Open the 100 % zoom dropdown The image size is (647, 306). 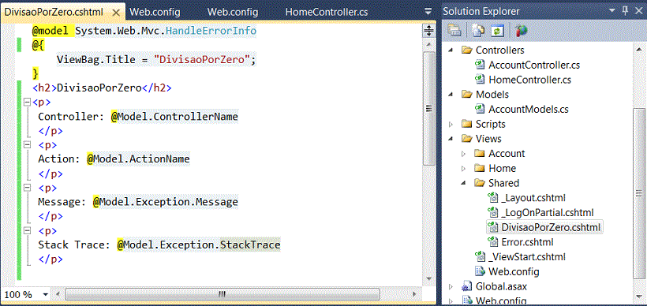45,295
